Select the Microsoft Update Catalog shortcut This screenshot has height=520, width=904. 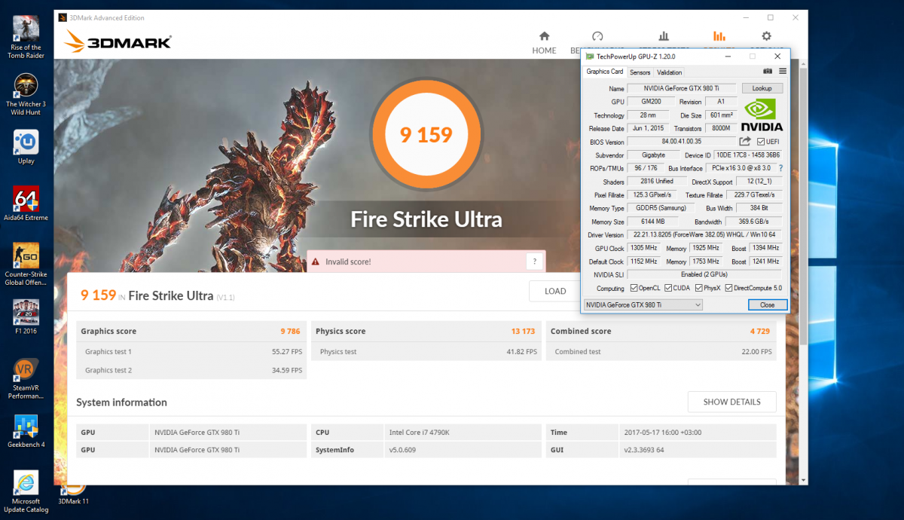(x=26, y=492)
